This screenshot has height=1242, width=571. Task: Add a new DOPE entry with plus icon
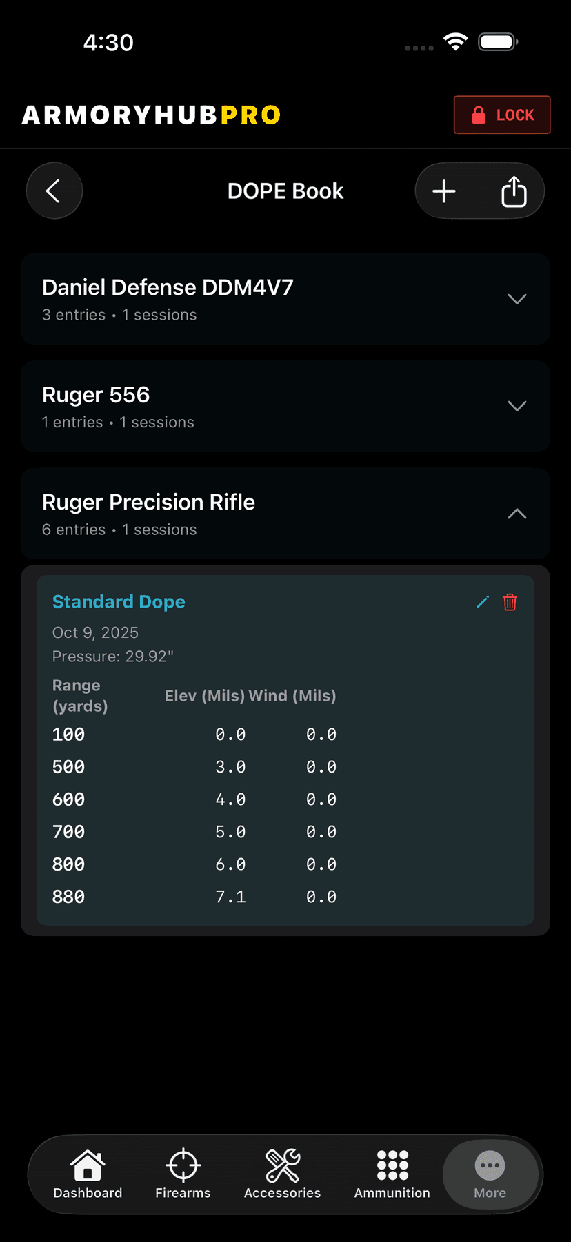444,191
